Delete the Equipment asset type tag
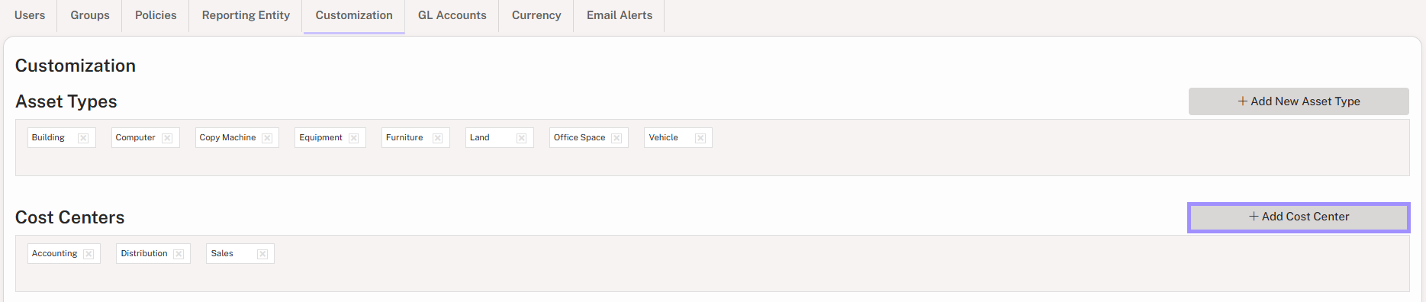The height and width of the screenshot is (302, 1426). [x=354, y=138]
